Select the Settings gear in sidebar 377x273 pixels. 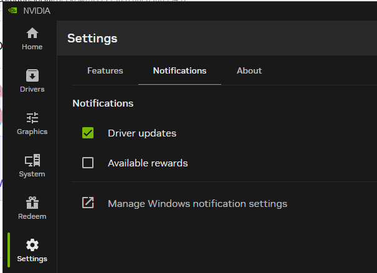(x=32, y=251)
